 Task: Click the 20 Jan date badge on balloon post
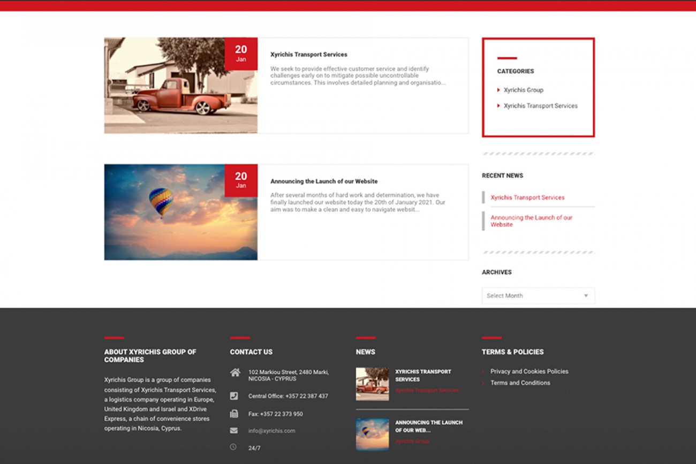[241, 180]
